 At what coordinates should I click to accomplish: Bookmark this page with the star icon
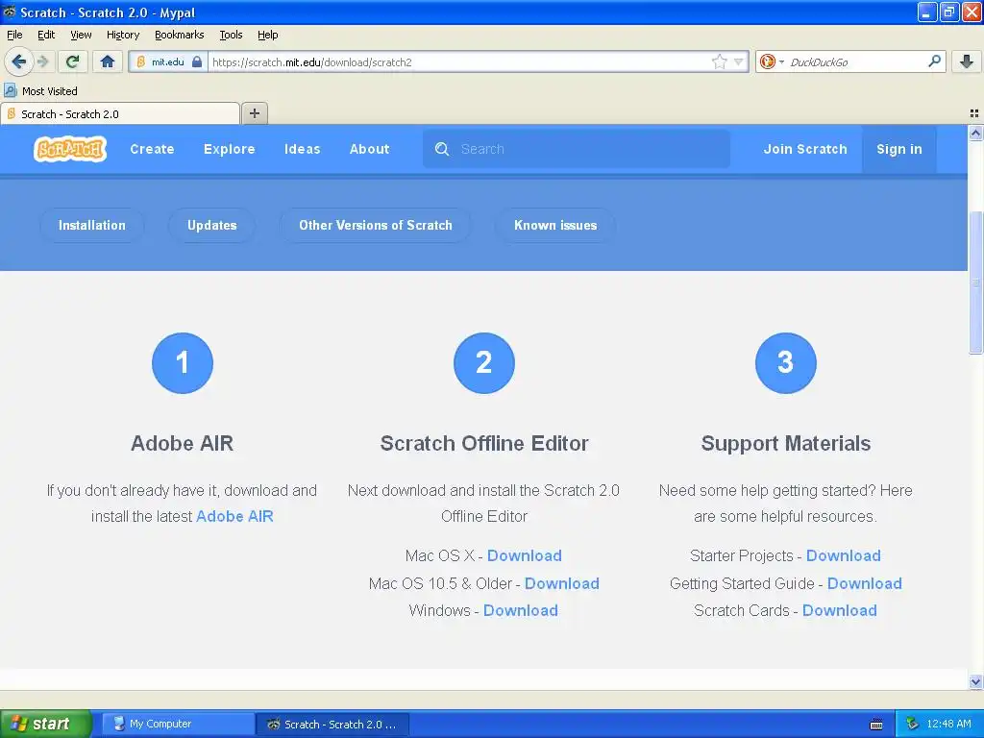click(719, 61)
